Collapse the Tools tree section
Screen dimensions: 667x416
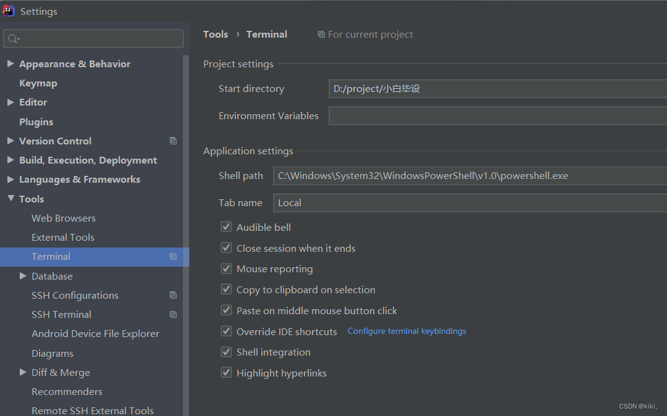(10, 199)
